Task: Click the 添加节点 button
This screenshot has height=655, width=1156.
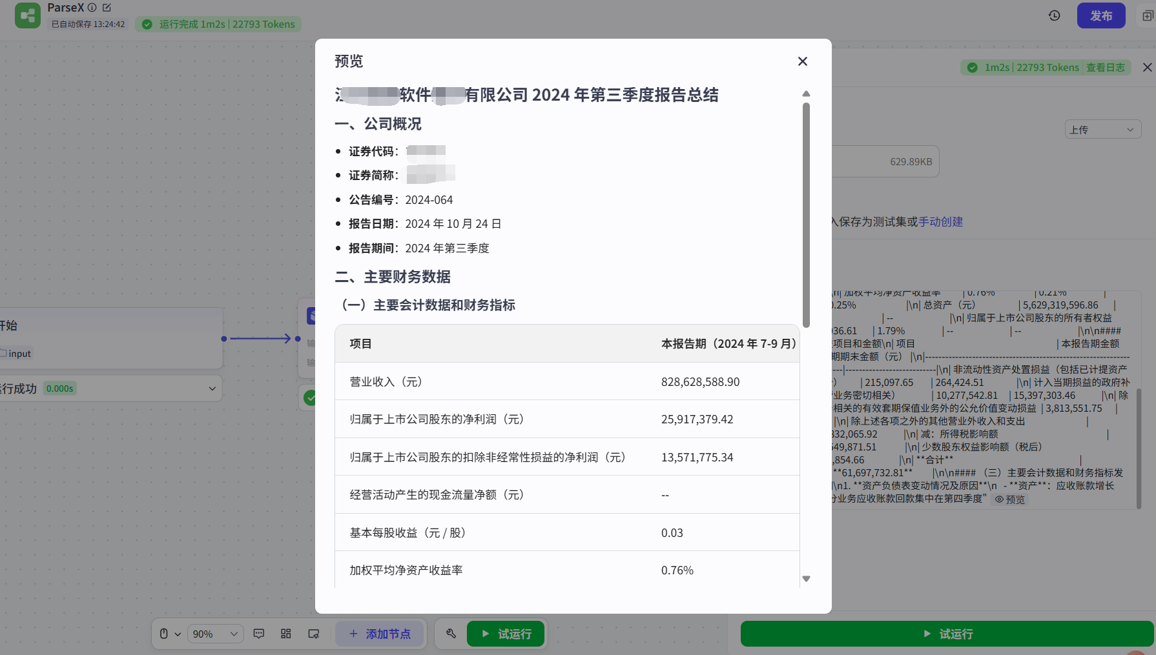Action: coord(380,634)
